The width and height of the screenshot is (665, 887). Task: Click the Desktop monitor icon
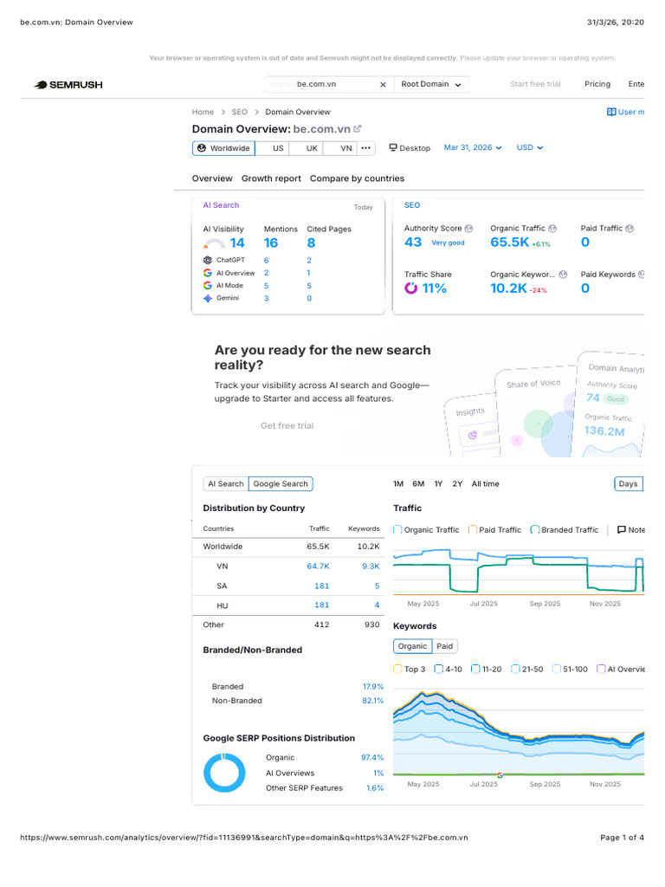click(393, 147)
